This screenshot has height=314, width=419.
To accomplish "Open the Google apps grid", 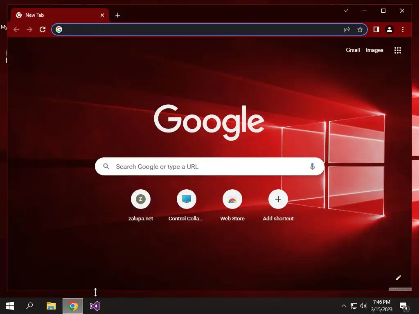I will tap(398, 50).
